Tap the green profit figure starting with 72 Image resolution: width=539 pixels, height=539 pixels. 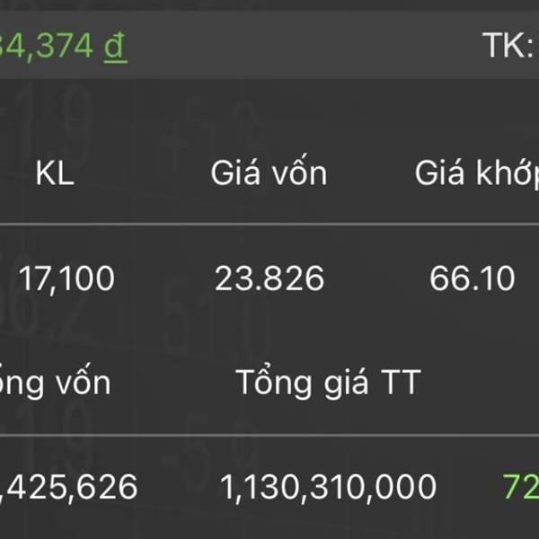click(x=521, y=486)
